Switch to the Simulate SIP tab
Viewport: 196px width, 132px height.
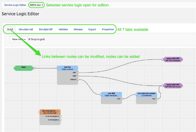pyautogui.click(x=46, y=29)
